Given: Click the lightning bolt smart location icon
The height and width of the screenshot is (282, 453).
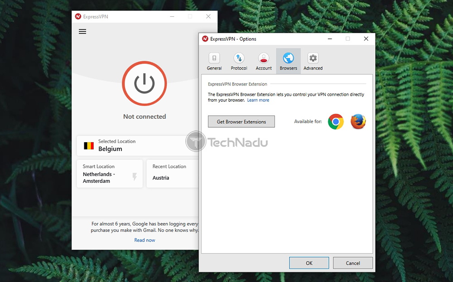Looking at the screenshot, I should 135,177.
